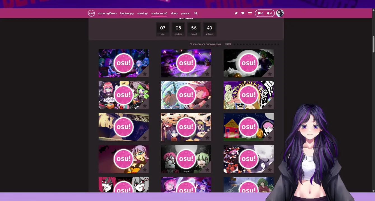The height and width of the screenshot is (201, 375).
Task: Open the pink-haired girl and purple witch artwork
Action: [186, 185]
